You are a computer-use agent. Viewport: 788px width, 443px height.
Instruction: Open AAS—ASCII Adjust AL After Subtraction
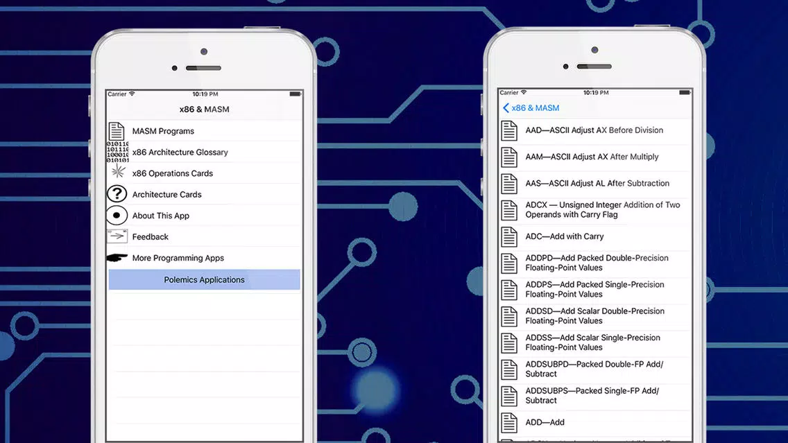point(595,184)
